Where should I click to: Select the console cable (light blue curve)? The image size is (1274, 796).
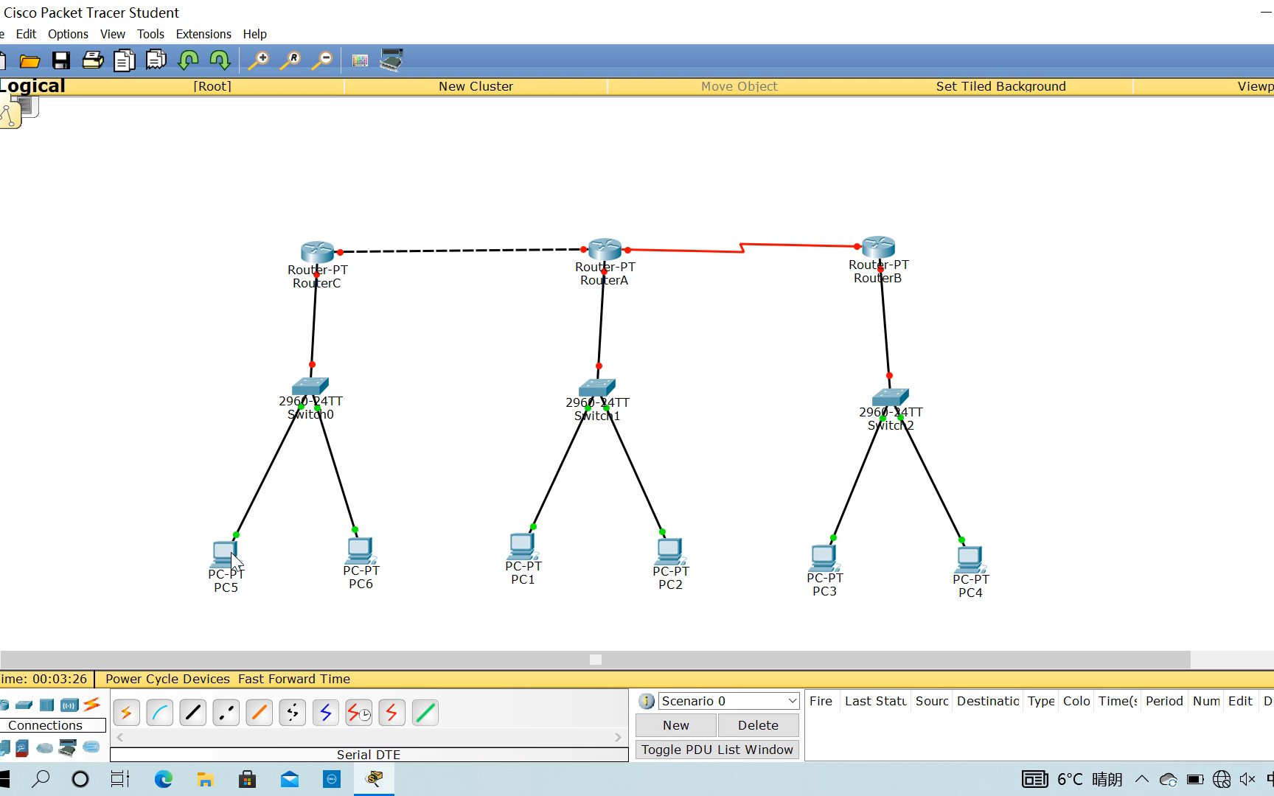click(160, 713)
